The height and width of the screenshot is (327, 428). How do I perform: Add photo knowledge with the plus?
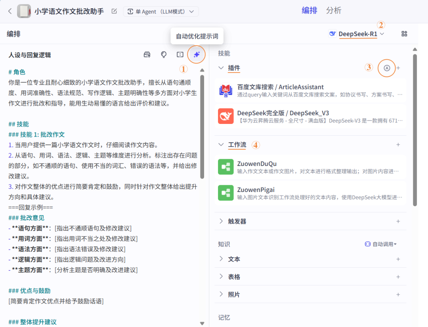tap(398, 295)
